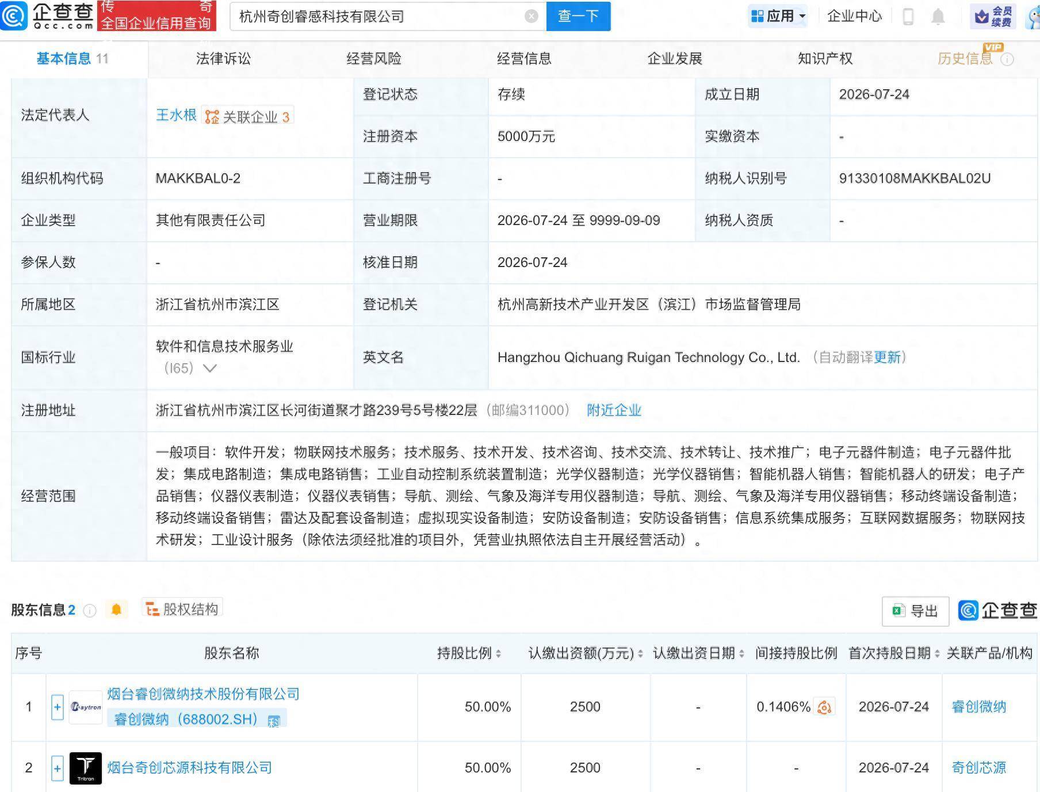Switch to the 知识产权 tab
Screen dimensions: 1040x792
825,59
